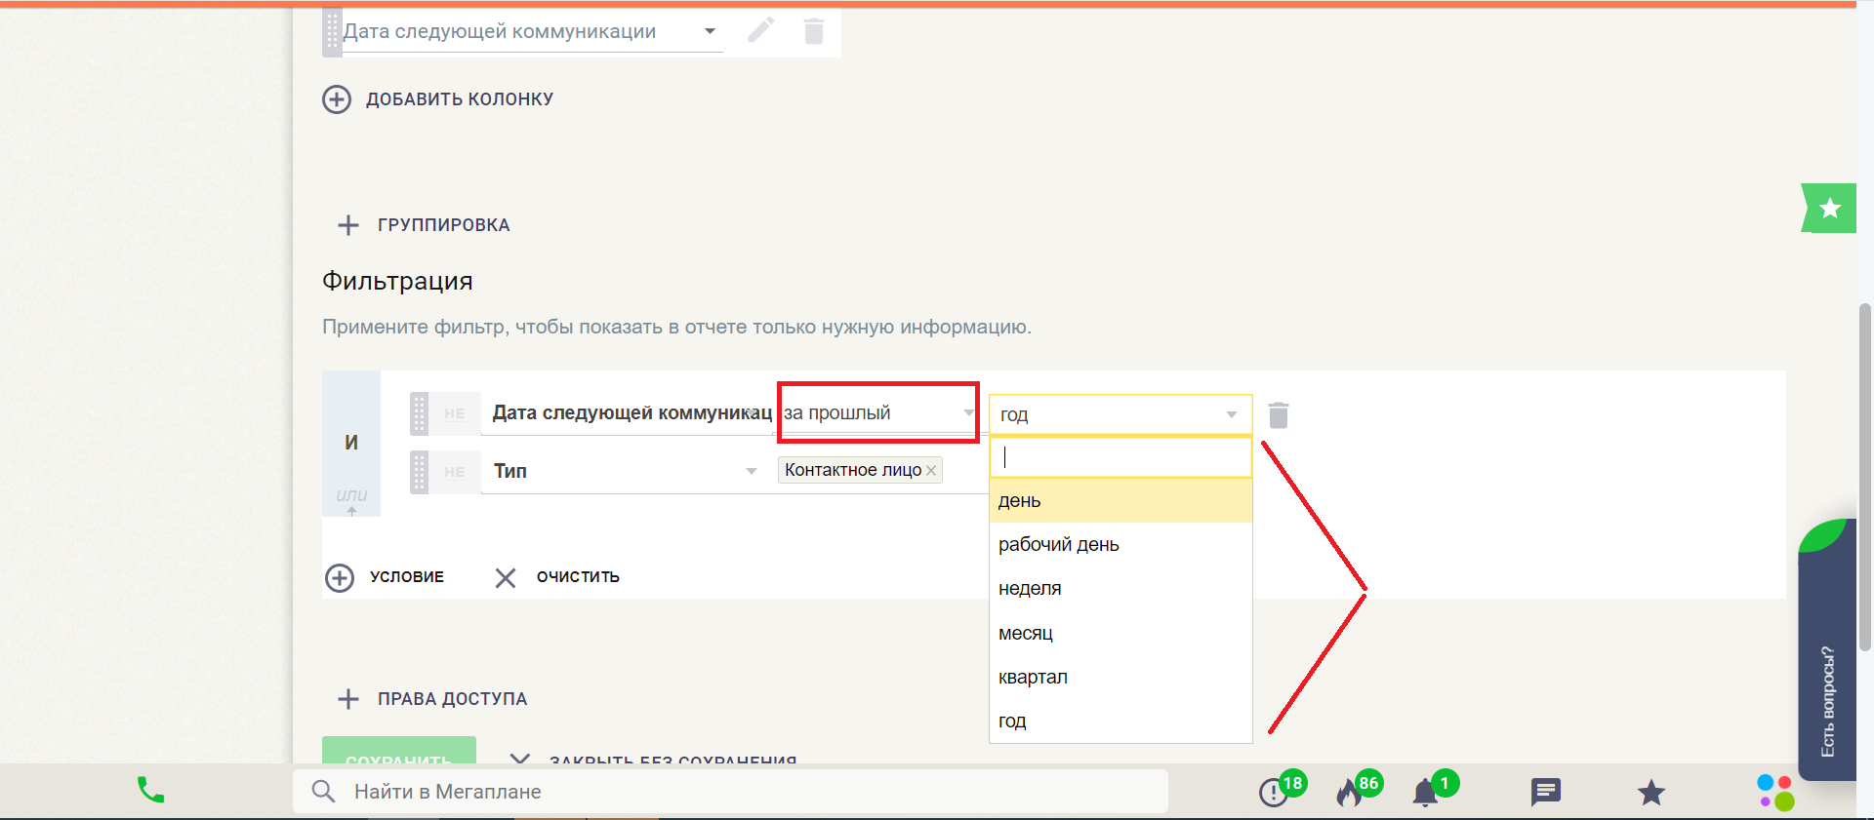
Task: Click the 'И' logical operator
Action: [x=351, y=443]
